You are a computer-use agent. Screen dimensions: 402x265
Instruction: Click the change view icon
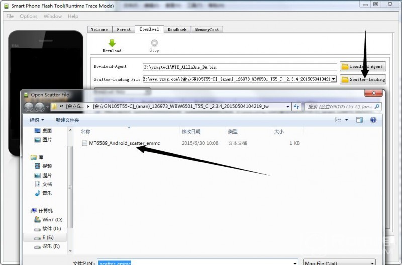tap(338, 120)
